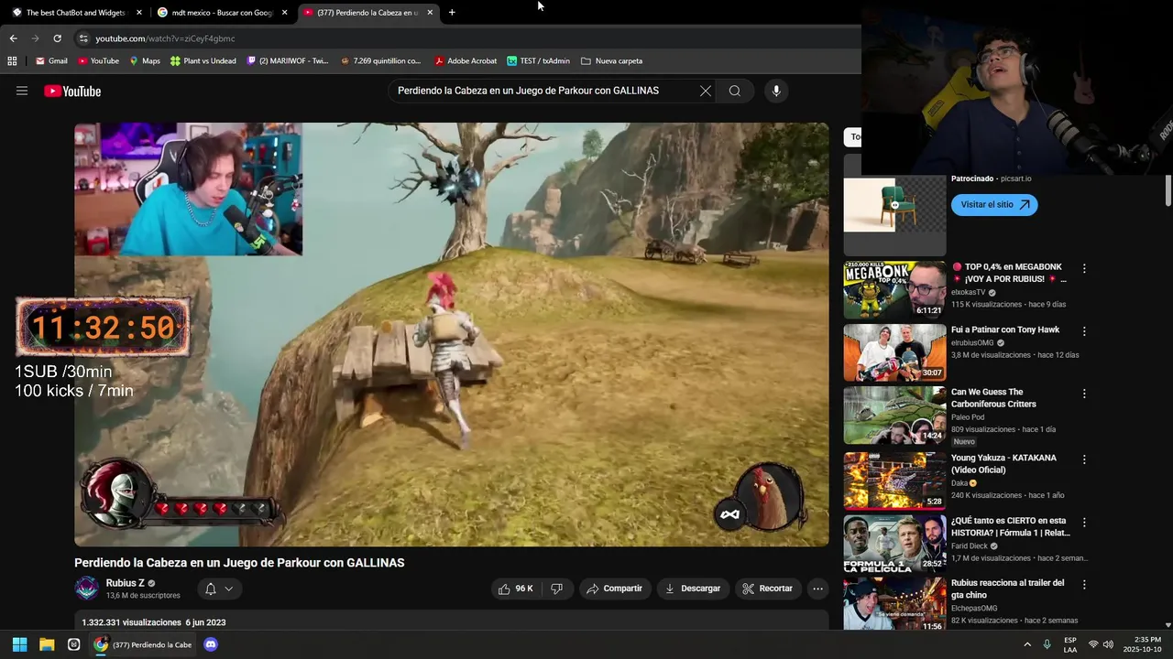Open Gmail bookmark

(51, 61)
